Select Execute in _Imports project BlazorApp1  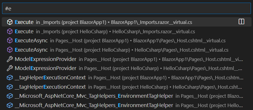click(x=126, y=22)
